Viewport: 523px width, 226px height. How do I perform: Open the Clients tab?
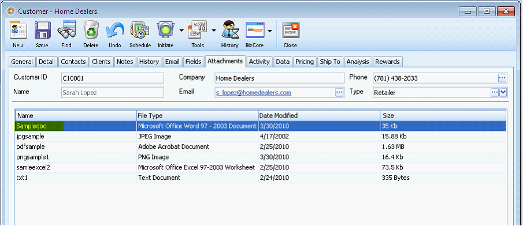click(101, 62)
